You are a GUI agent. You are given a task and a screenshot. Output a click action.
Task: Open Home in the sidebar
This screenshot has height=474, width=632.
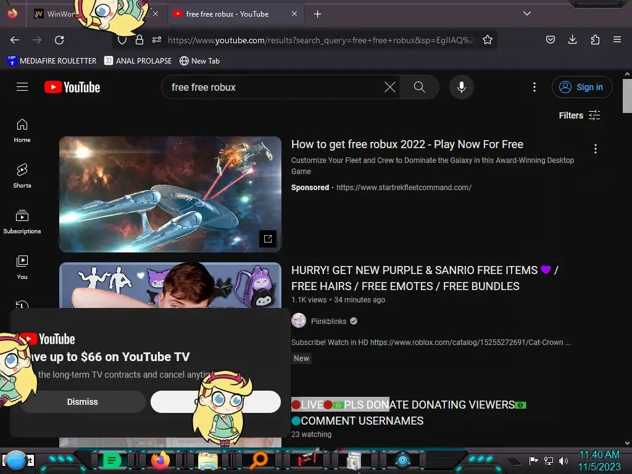[22, 131]
